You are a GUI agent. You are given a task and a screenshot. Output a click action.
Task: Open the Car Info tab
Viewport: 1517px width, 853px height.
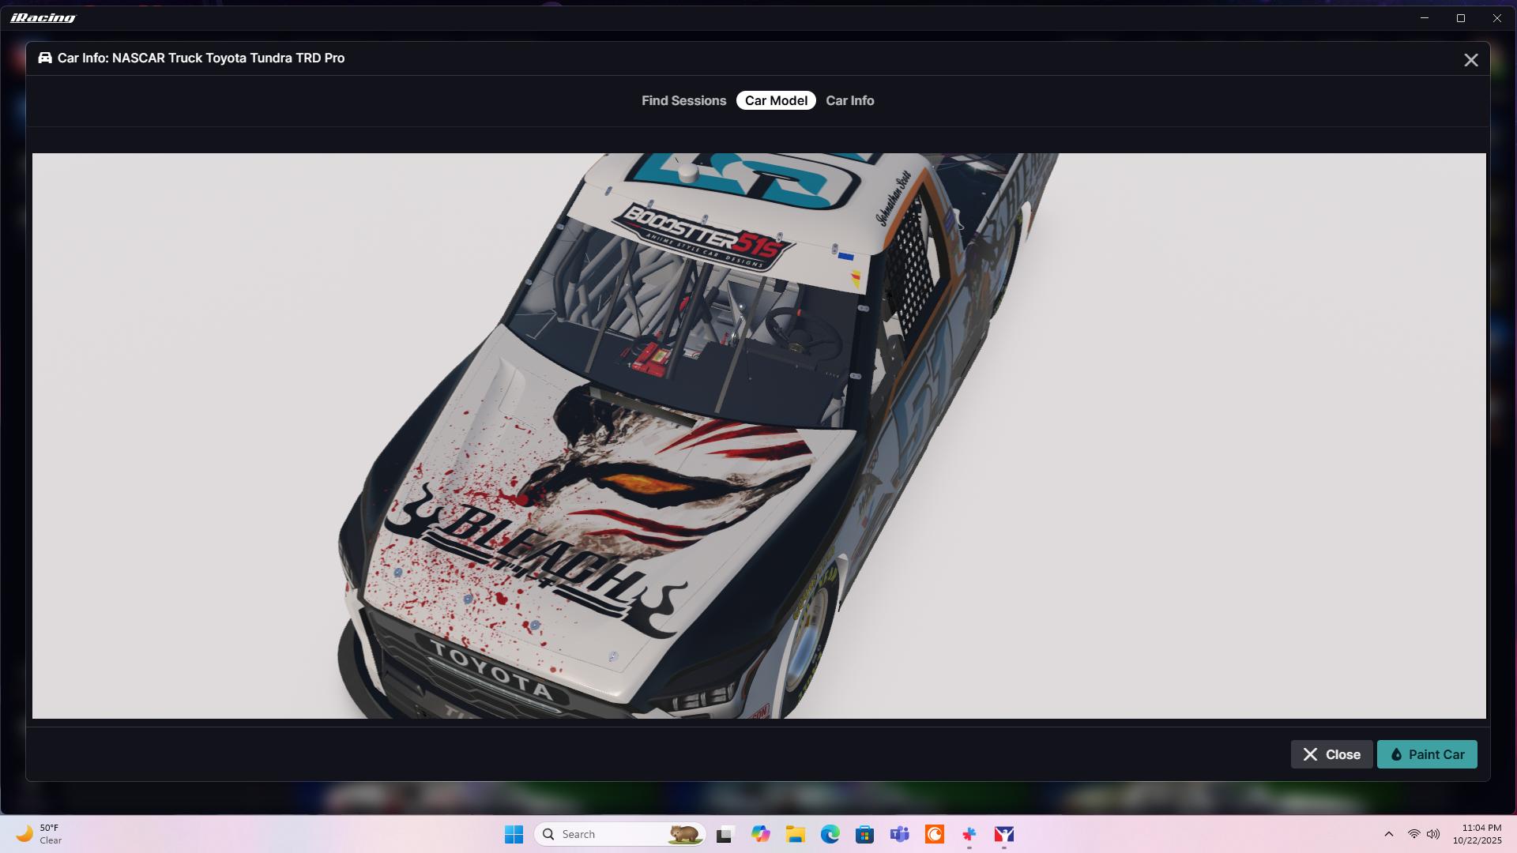pyautogui.click(x=849, y=100)
